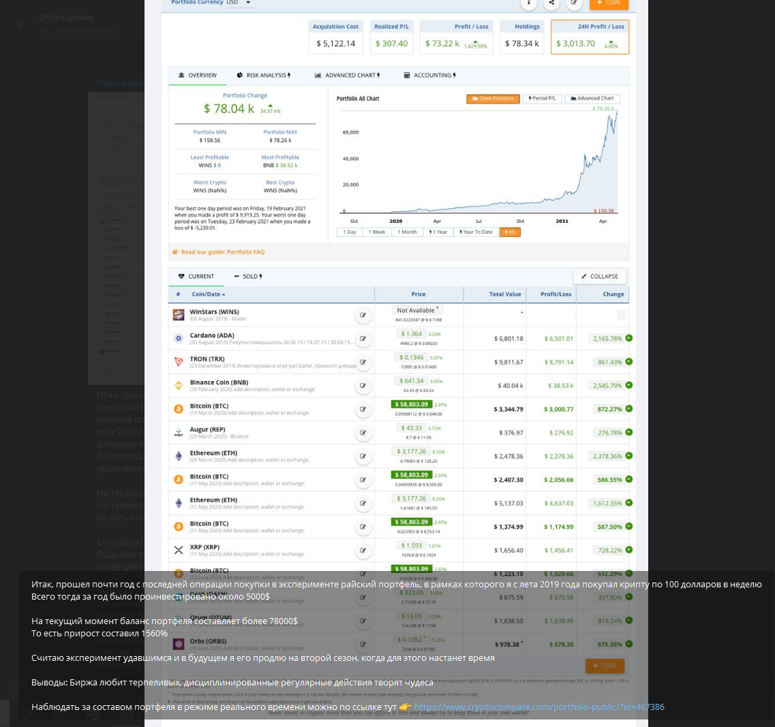Screen dimensions: 775x727
Task: Open the Accounting tab
Action: click(x=429, y=75)
